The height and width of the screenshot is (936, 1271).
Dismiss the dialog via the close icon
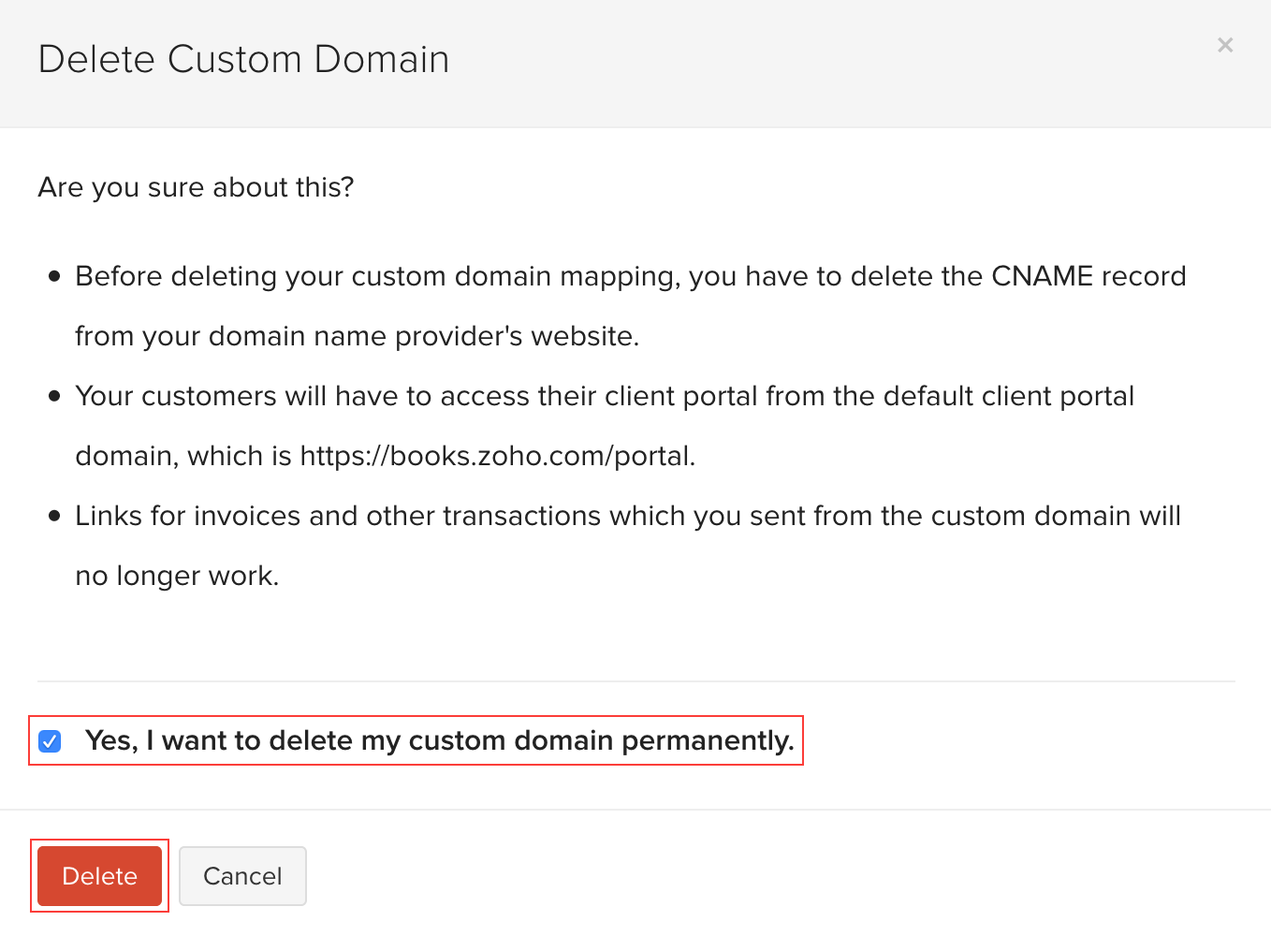tap(1225, 44)
